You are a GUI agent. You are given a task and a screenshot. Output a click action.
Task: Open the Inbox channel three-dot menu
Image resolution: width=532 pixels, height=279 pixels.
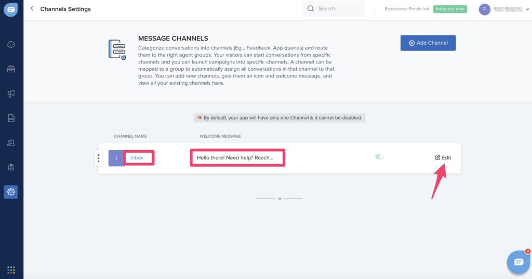tap(99, 158)
